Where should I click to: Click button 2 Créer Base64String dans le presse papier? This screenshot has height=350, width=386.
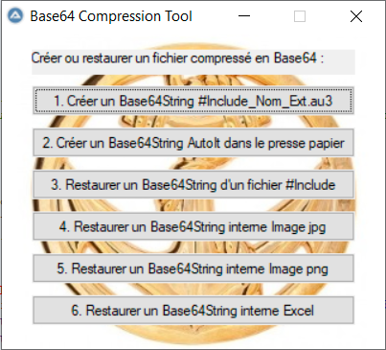(x=193, y=143)
